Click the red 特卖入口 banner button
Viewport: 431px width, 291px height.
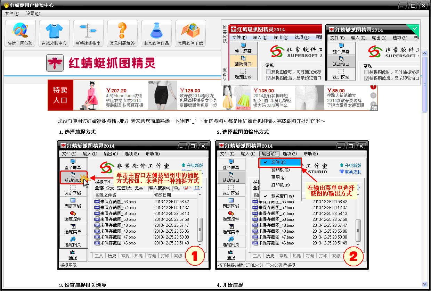tap(60, 95)
